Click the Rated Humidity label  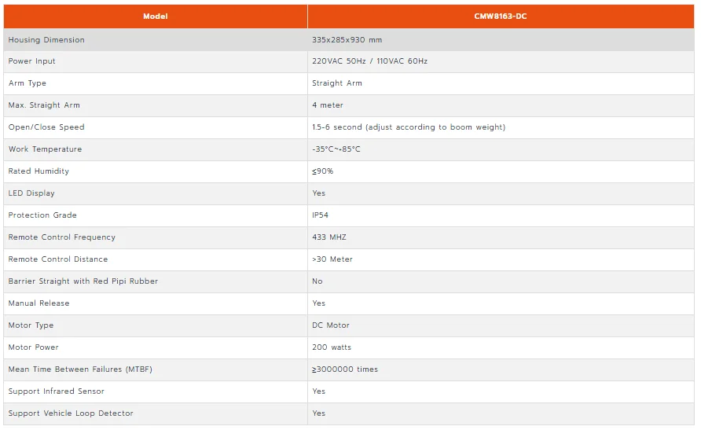pyautogui.click(x=39, y=171)
